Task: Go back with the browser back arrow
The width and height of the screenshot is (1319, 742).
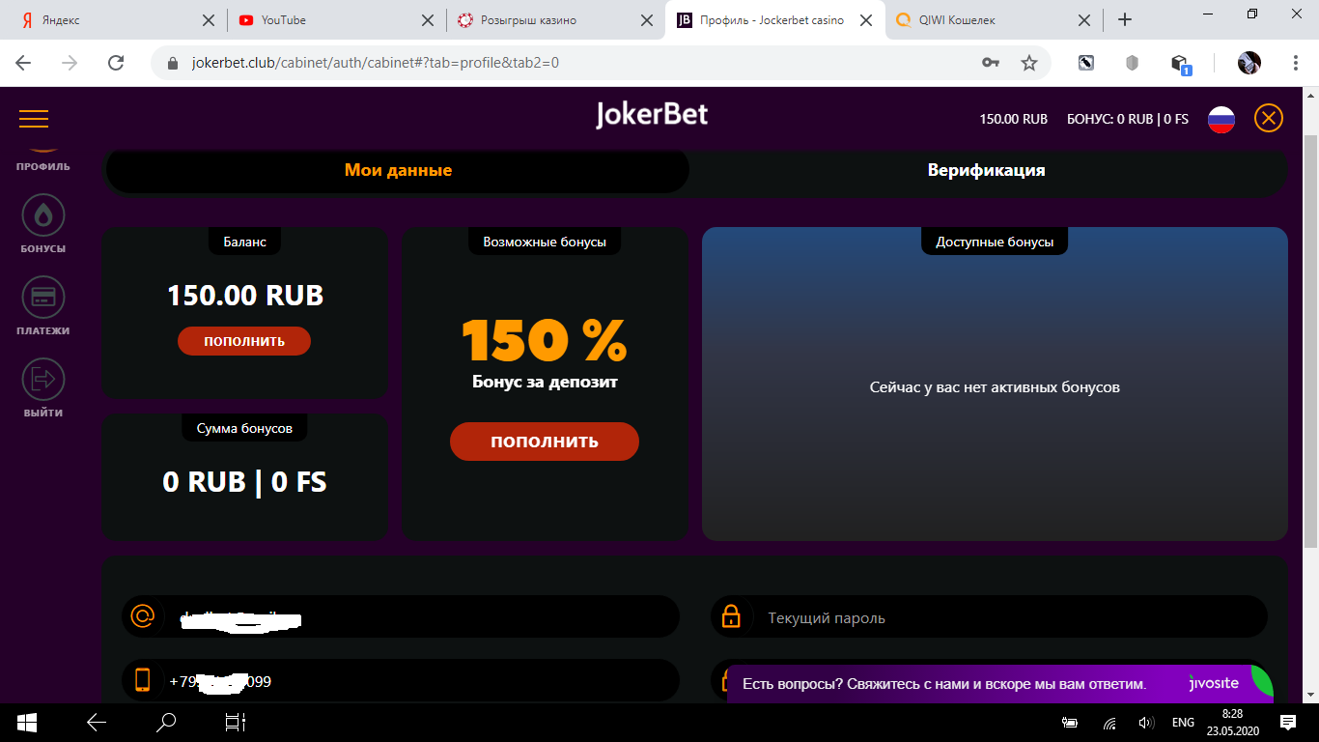Action: click(x=23, y=63)
